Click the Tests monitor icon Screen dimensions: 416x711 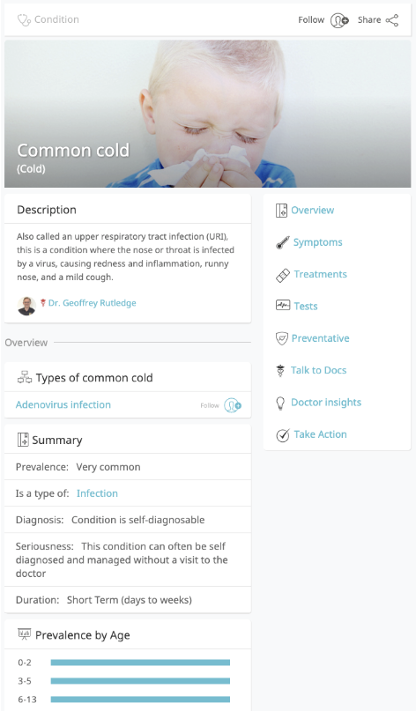(283, 306)
